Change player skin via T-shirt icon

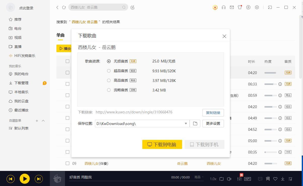[240, 7]
